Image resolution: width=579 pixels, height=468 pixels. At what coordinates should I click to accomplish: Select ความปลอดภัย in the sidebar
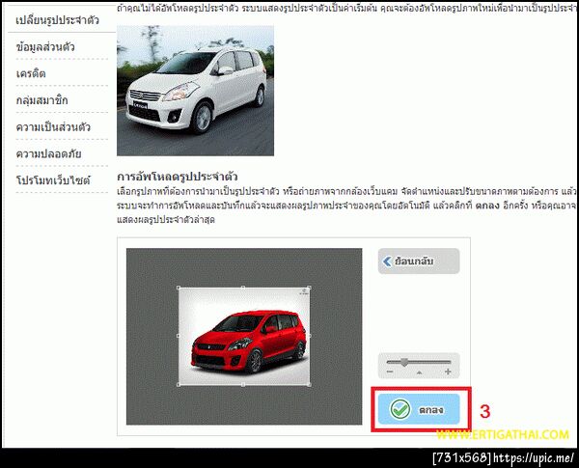[x=49, y=153]
